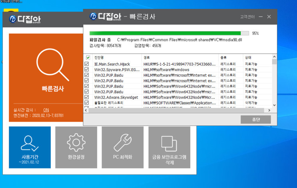
Task: Open 환경설정 settings gear tile
Action: tap(76, 147)
